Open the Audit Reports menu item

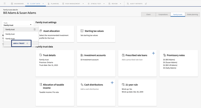pos(136,4)
